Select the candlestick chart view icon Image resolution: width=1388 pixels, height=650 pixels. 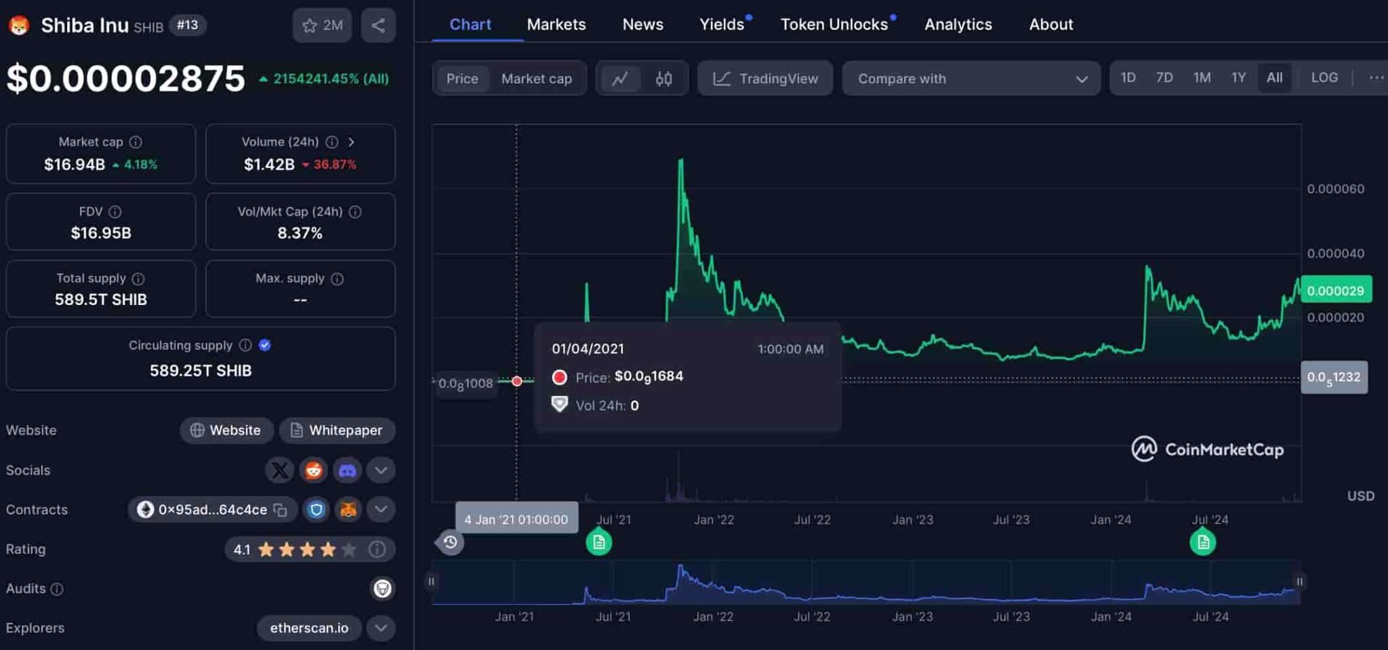click(x=663, y=78)
